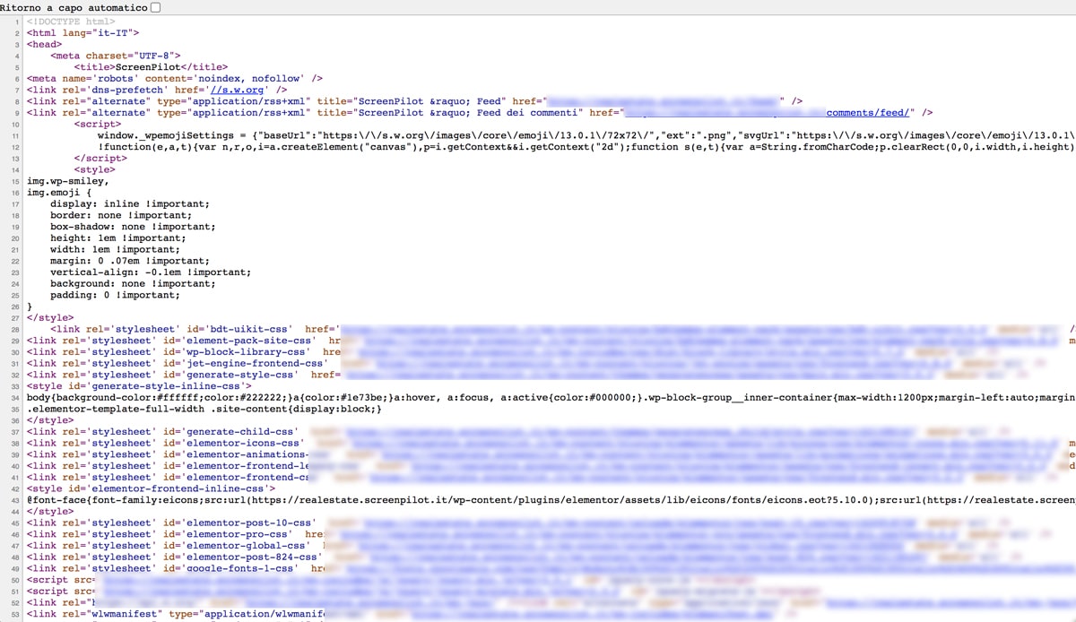This screenshot has height=622, width=1076.
Task: Click the width: 1em !important line
Action: 116,249
